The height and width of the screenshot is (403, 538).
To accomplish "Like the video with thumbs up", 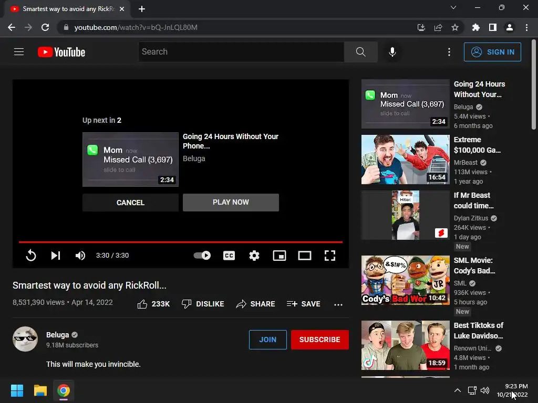I will click(x=153, y=304).
